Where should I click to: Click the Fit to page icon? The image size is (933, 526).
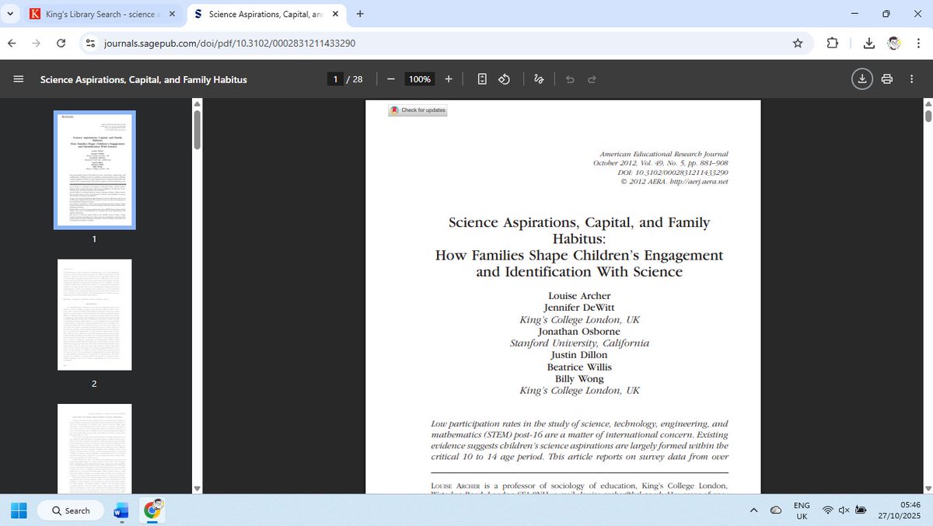pyautogui.click(x=482, y=79)
